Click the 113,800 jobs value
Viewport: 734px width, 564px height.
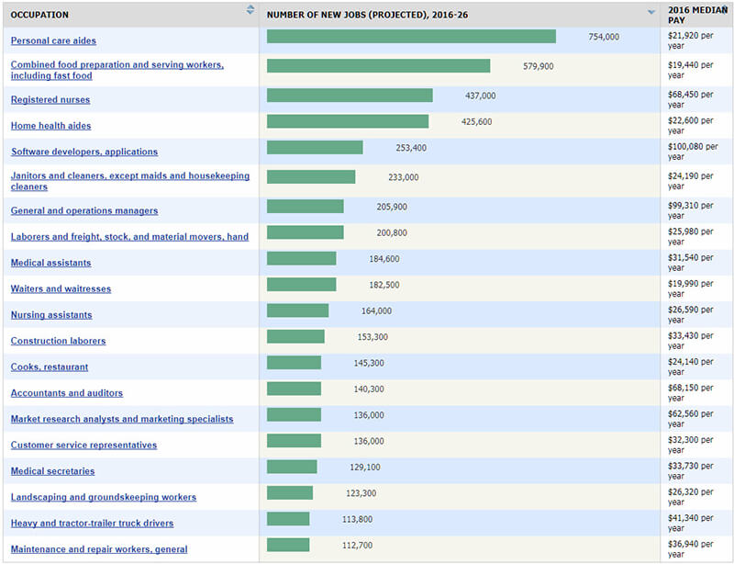pos(357,520)
